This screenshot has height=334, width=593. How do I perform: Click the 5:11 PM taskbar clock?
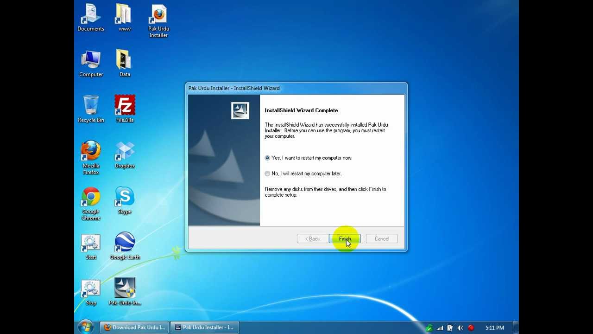click(x=495, y=328)
